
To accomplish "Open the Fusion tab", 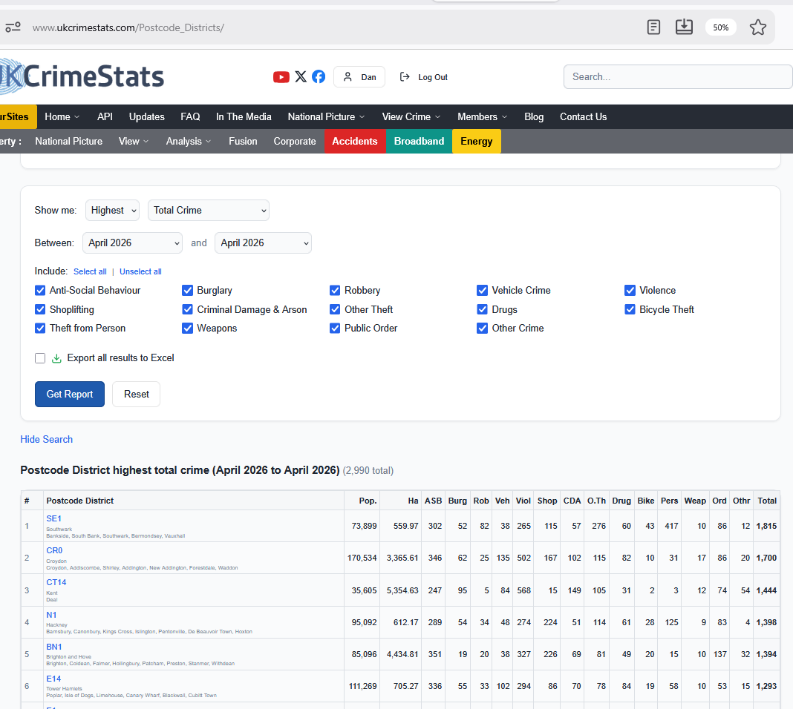I will [243, 142].
